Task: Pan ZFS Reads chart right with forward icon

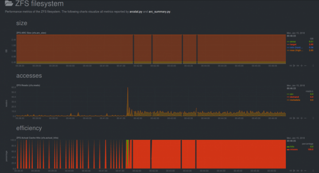Action: pos(298,118)
